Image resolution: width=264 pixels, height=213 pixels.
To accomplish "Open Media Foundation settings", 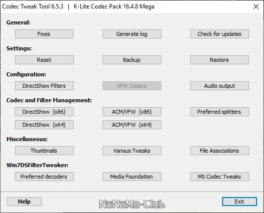I will [132, 177].
